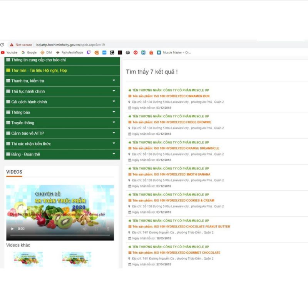Click the browser reload icon
This screenshot has width=308, height=308.
2,45
